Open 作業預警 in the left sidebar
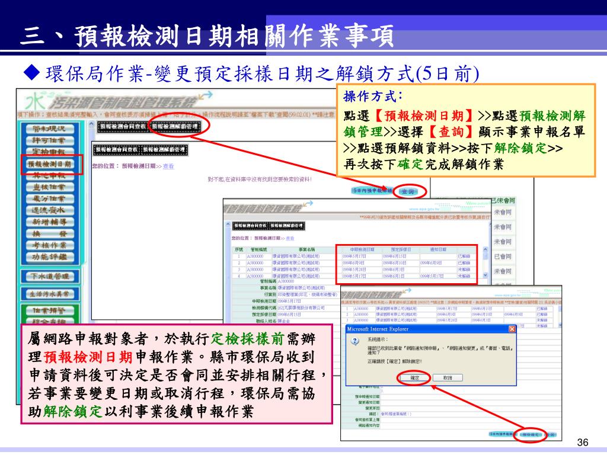The height and width of the screenshot is (455, 607). pos(49,310)
